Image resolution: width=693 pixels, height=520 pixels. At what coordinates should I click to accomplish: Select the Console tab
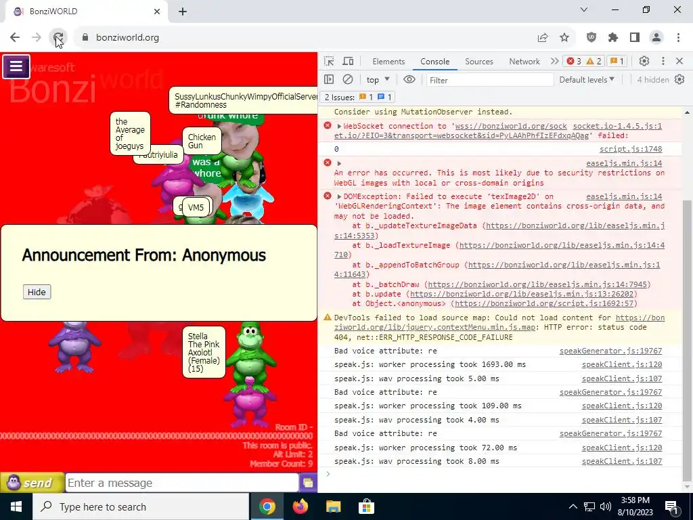[x=435, y=62]
